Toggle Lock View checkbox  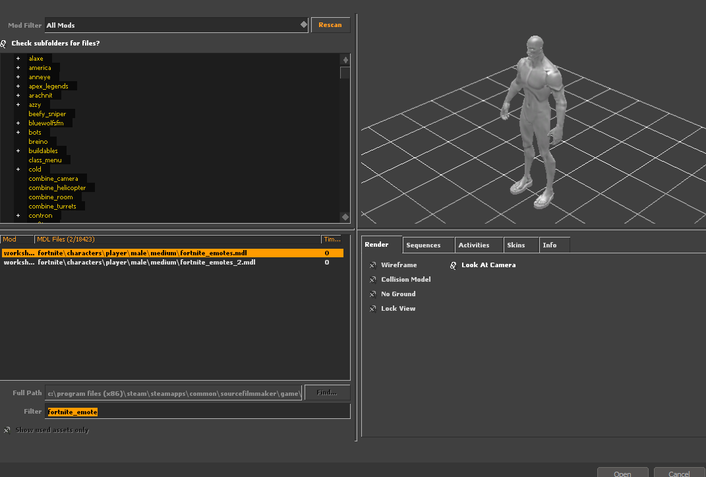[x=374, y=309]
